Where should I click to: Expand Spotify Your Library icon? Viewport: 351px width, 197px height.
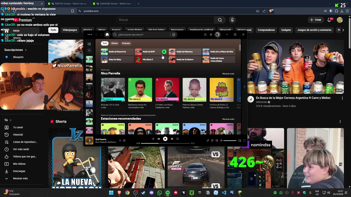89,44
